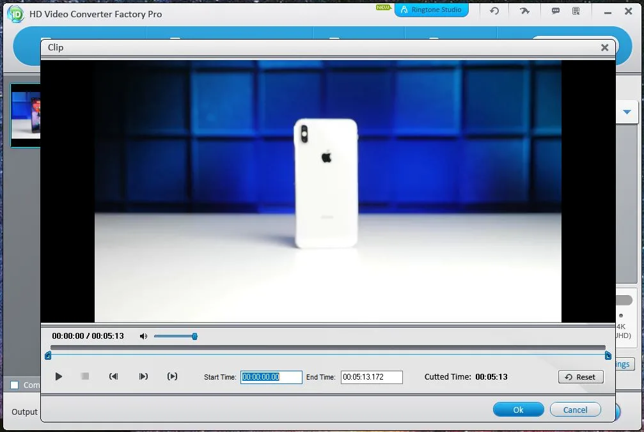Toggle the Com... checkbox in main window
The width and height of the screenshot is (644, 432).
click(14, 385)
